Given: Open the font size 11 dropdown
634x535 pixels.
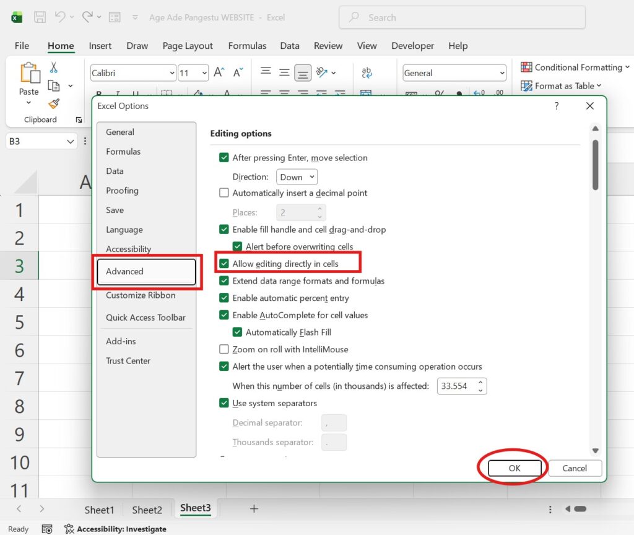Looking at the screenshot, I should pos(204,73).
